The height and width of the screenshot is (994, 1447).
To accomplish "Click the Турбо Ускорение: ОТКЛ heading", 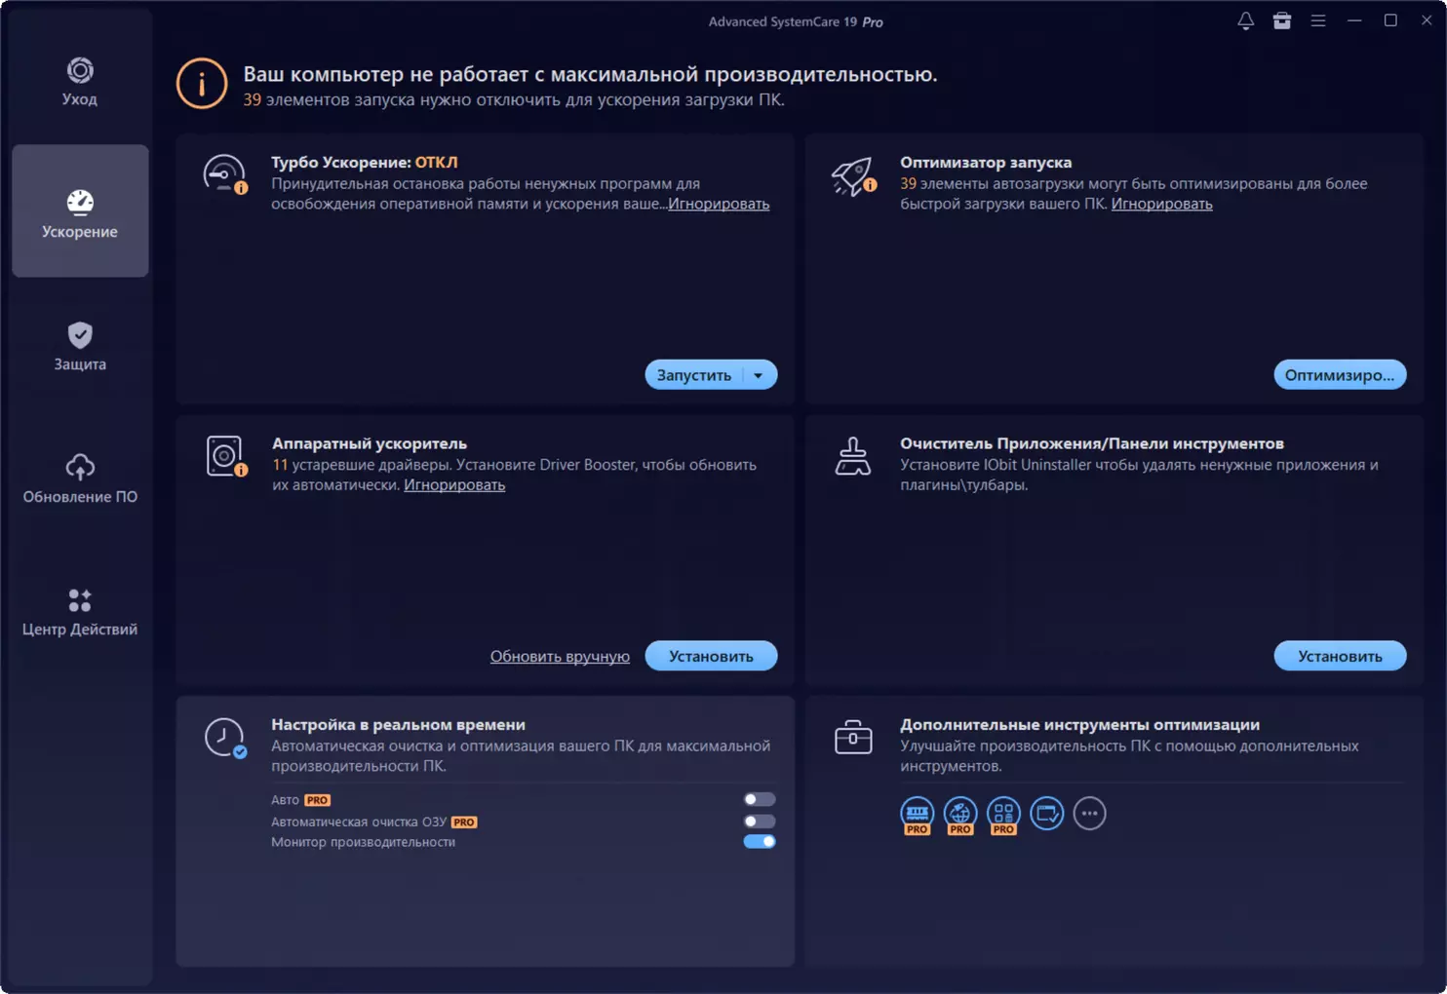I will click(x=365, y=162).
